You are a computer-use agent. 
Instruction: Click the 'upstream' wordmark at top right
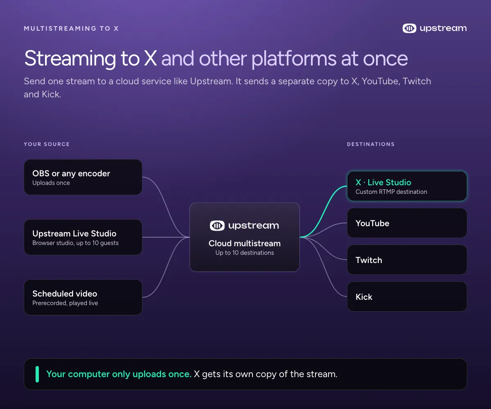(x=443, y=29)
